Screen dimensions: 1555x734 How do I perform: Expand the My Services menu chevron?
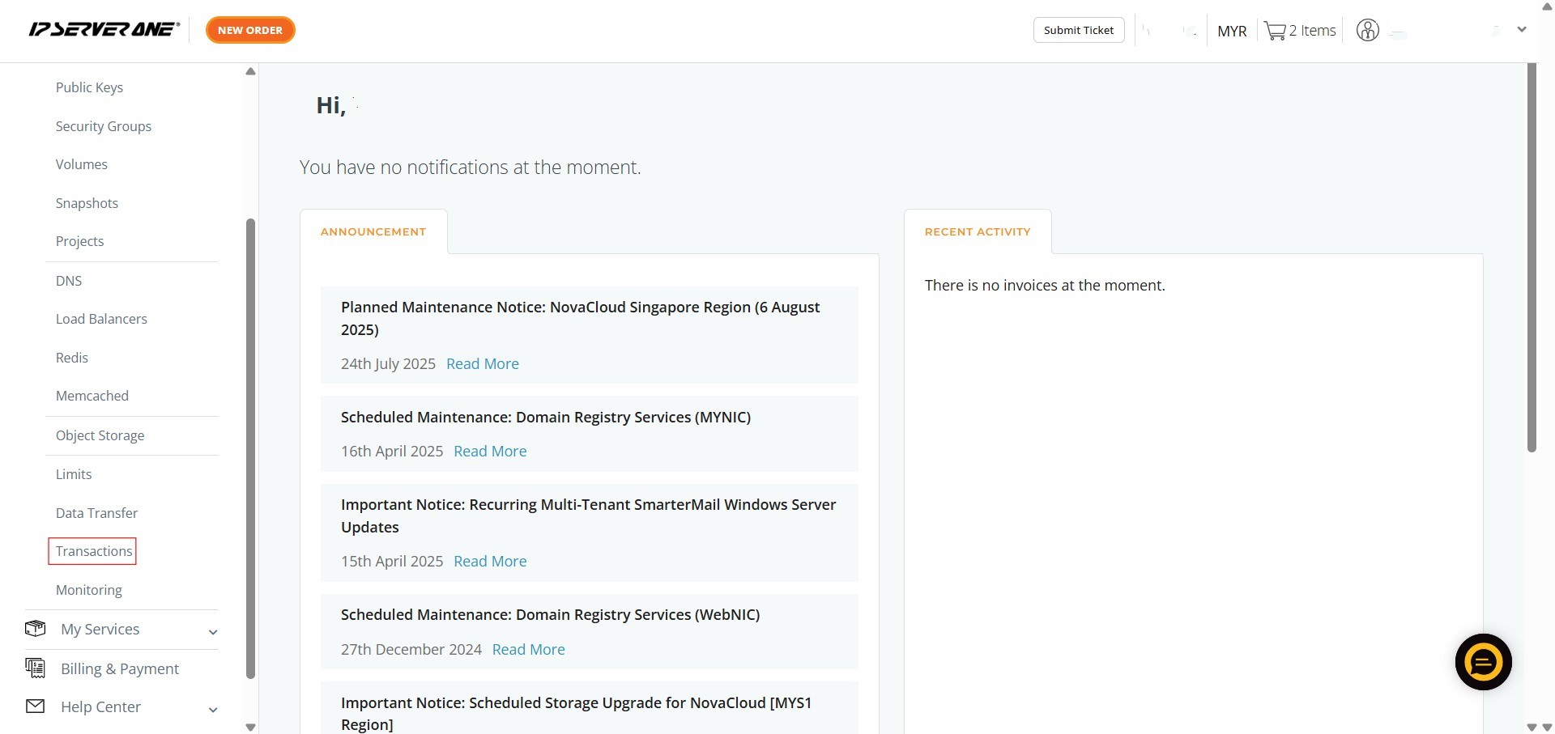[x=213, y=632]
